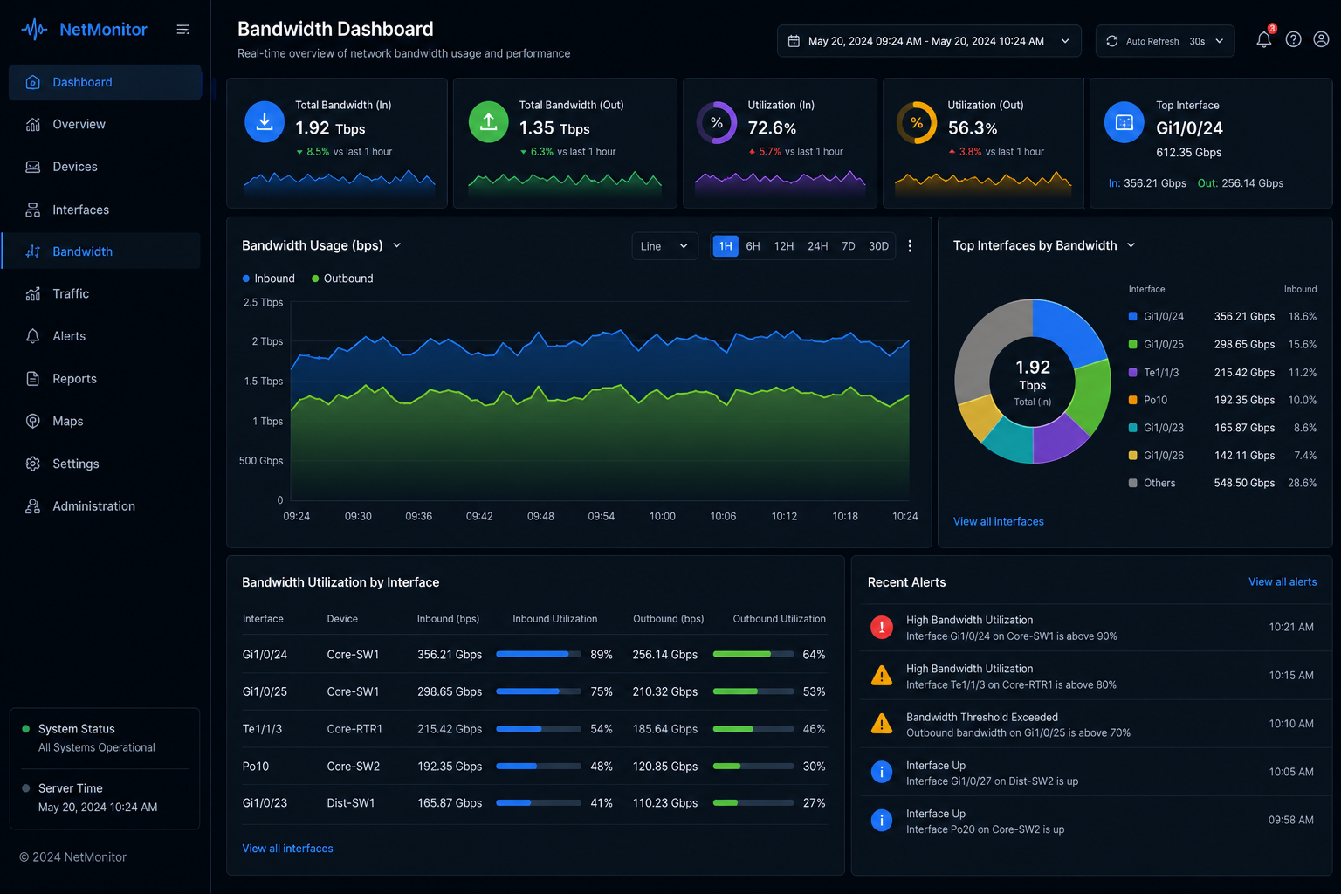1341x894 pixels.
Task: Open Administration in sidebar
Action: [x=105, y=506]
